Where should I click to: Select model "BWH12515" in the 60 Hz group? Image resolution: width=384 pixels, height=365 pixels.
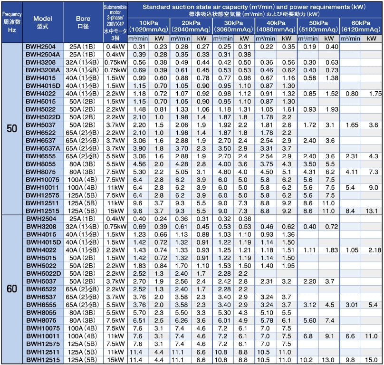tap(43, 360)
